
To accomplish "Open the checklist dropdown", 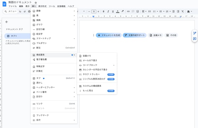I will (155, 11).
